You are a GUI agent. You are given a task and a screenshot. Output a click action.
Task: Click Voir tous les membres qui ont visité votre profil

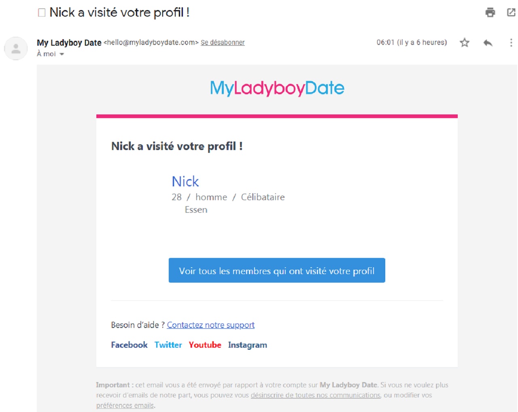[277, 270]
